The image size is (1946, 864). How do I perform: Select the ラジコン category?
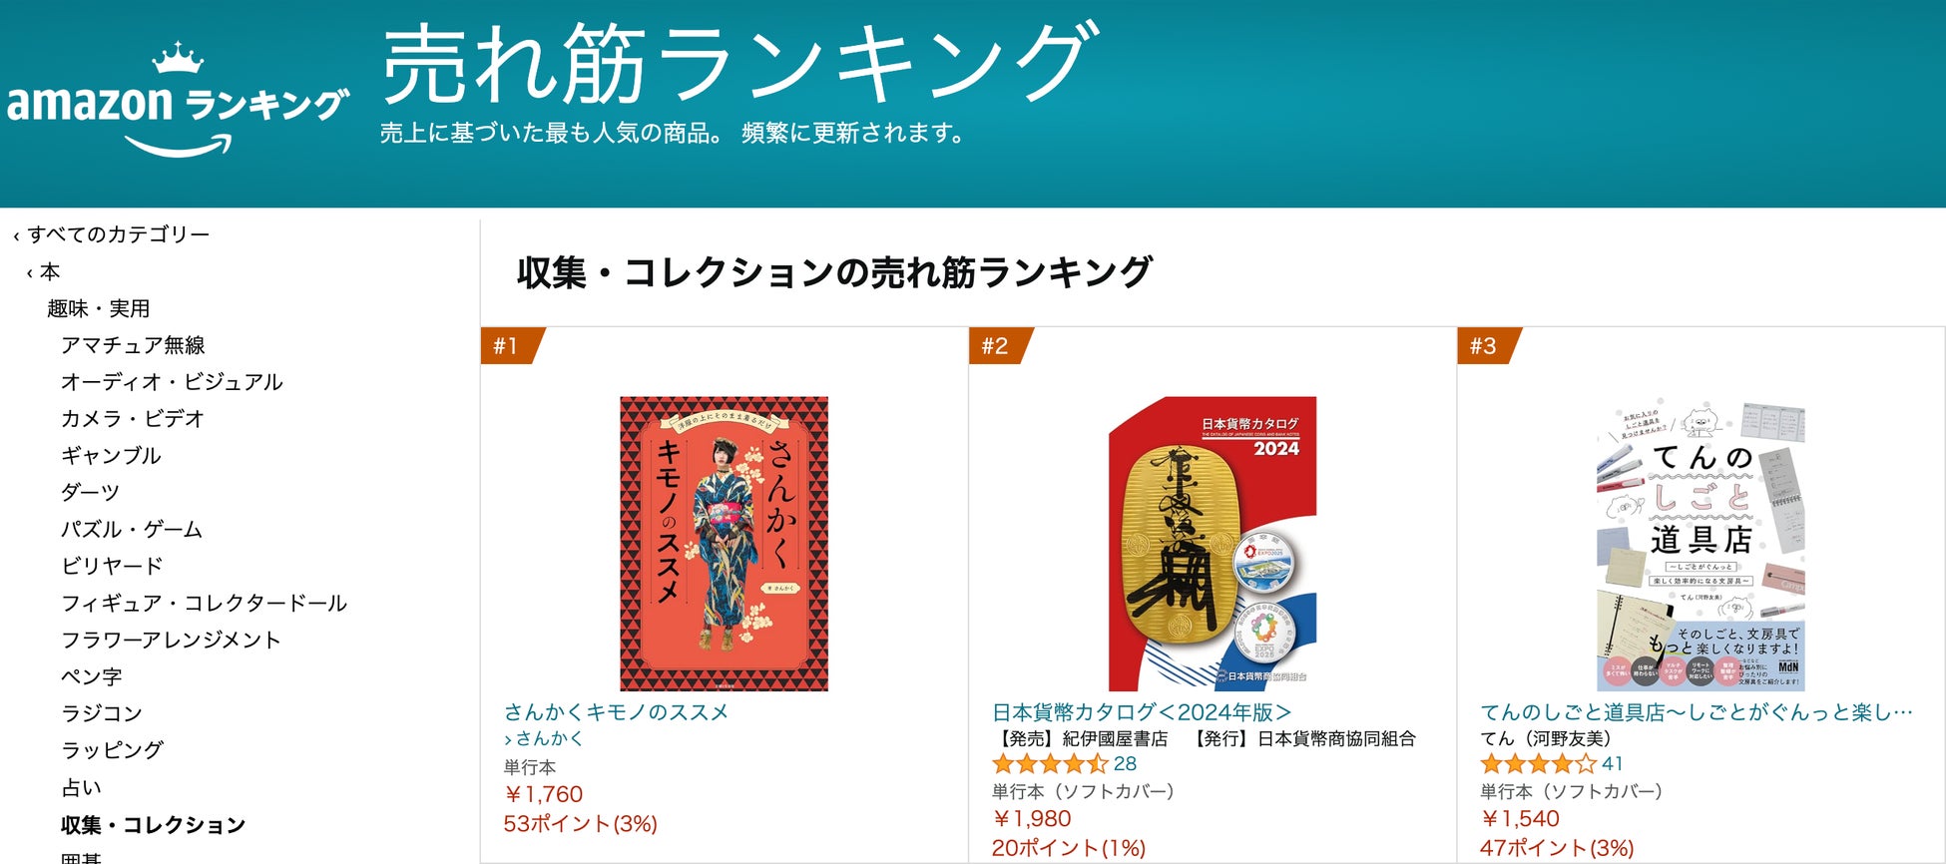tap(102, 713)
